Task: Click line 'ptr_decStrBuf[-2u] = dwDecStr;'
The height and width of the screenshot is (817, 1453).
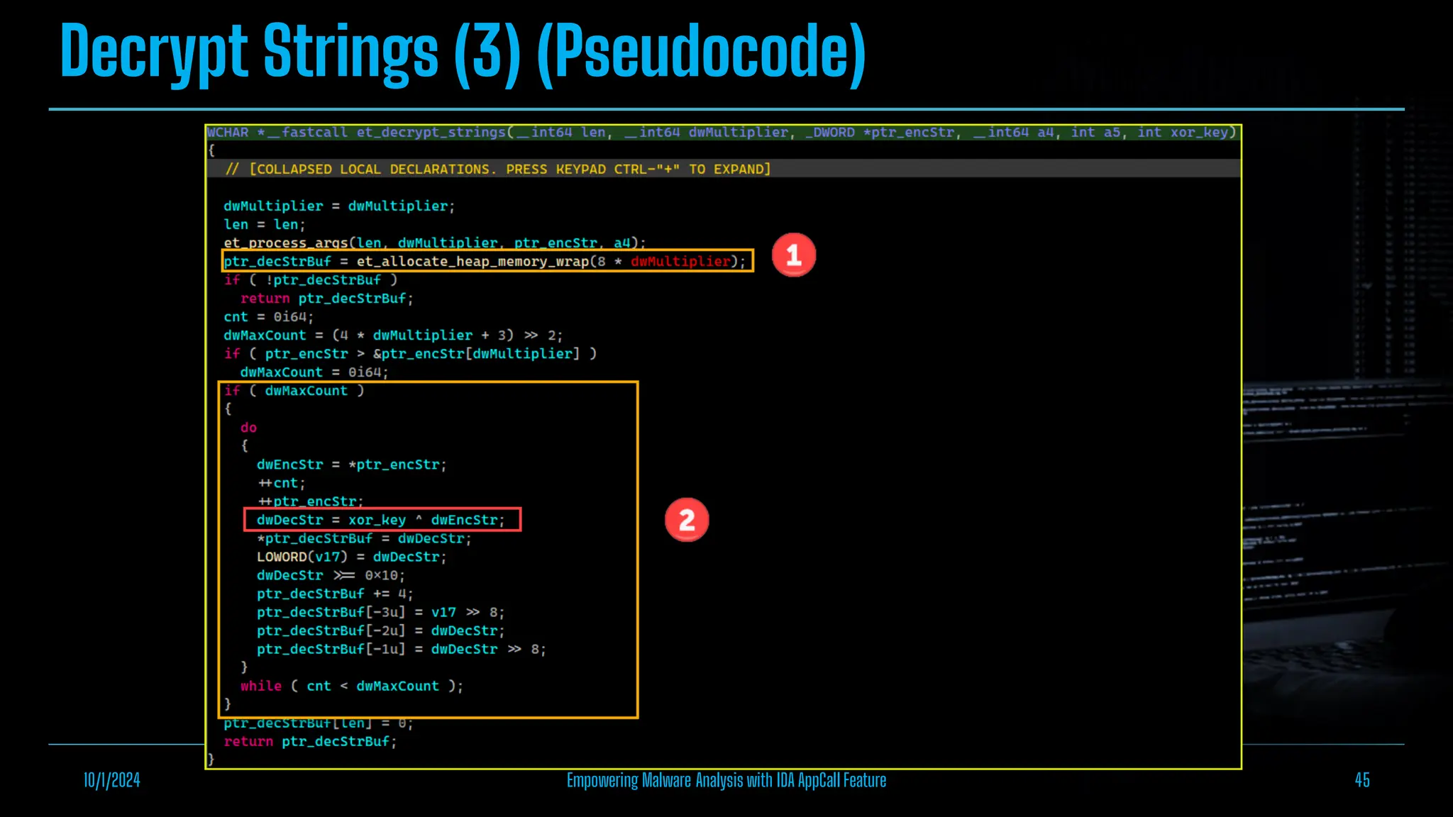Action: click(x=380, y=630)
